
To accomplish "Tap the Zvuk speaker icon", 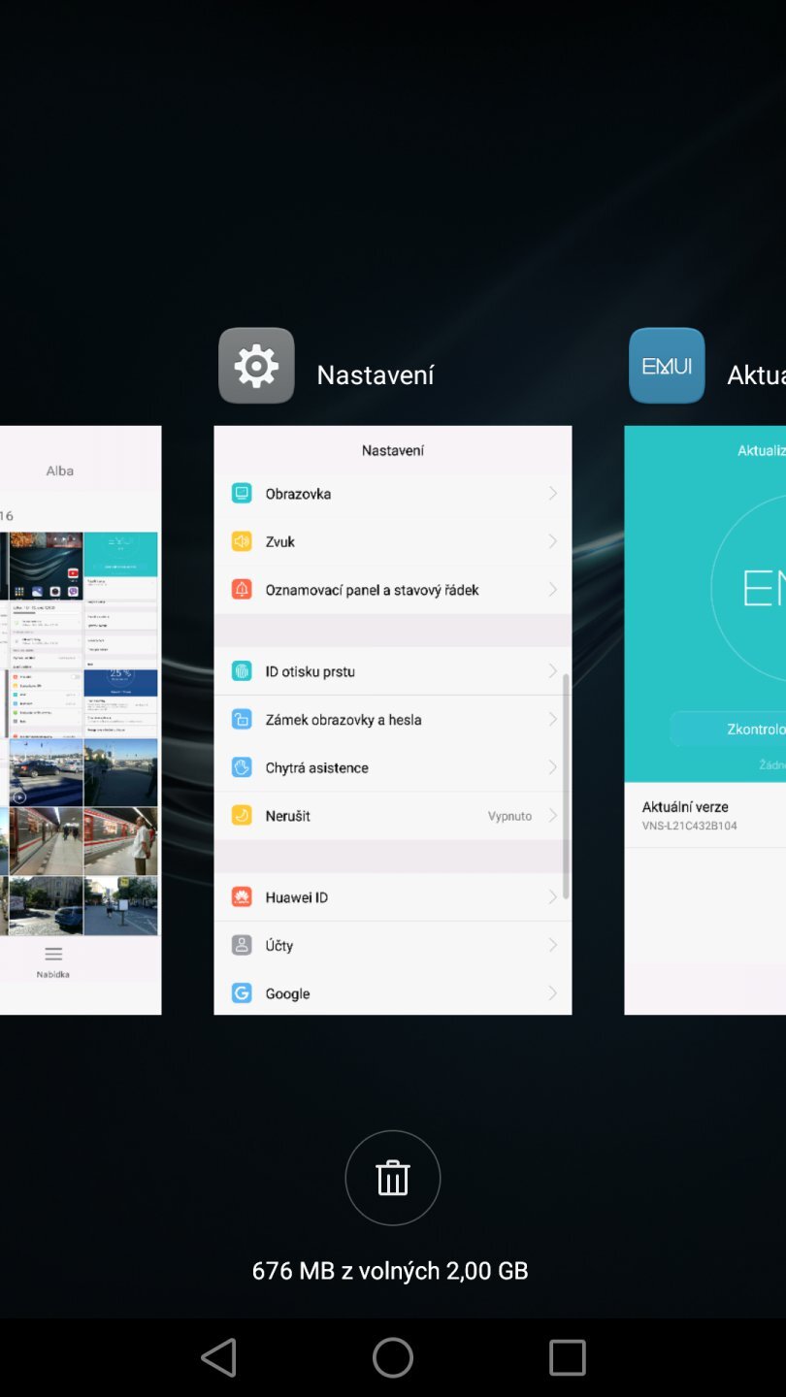I will (x=242, y=541).
